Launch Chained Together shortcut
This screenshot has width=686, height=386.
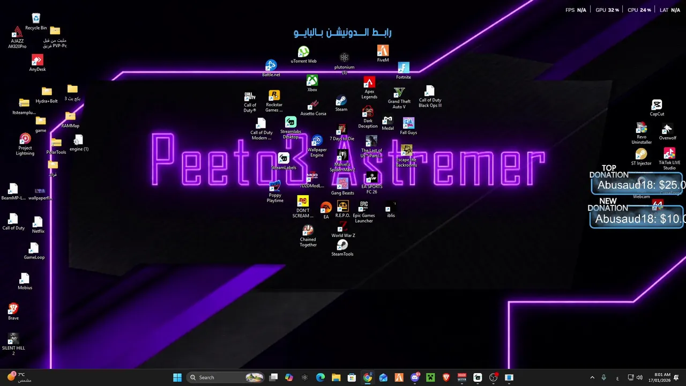[308, 236]
